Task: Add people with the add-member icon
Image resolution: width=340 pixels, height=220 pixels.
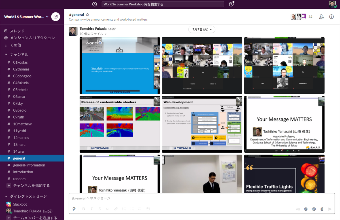Action: 322,17
